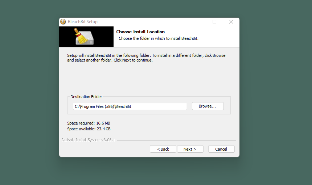This screenshot has height=185, width=312.
Task: Click the "Choose Install Location" heading
Action: pos(140,32)
